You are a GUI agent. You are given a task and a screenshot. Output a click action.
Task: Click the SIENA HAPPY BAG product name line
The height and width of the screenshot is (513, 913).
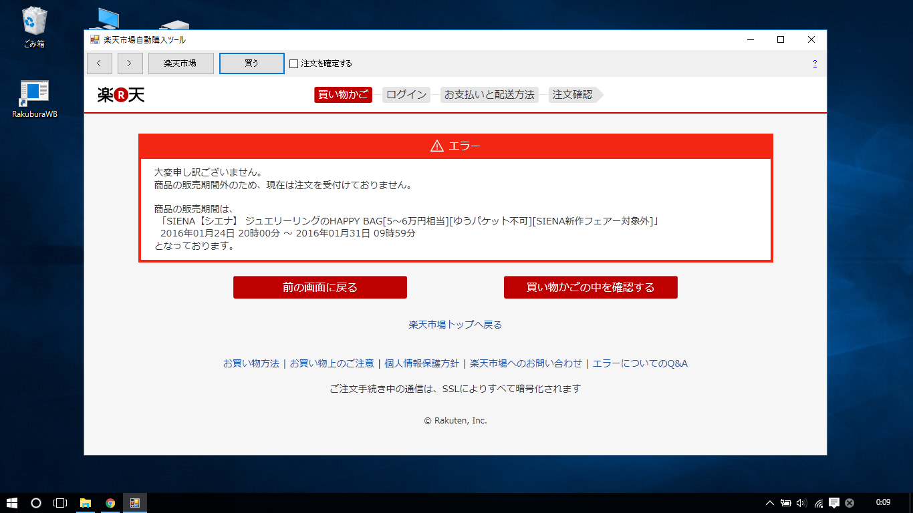[409, 221]
